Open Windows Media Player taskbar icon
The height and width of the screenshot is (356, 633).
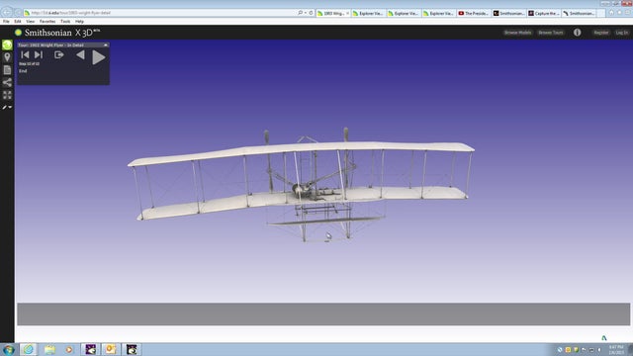tap(69, 349)
